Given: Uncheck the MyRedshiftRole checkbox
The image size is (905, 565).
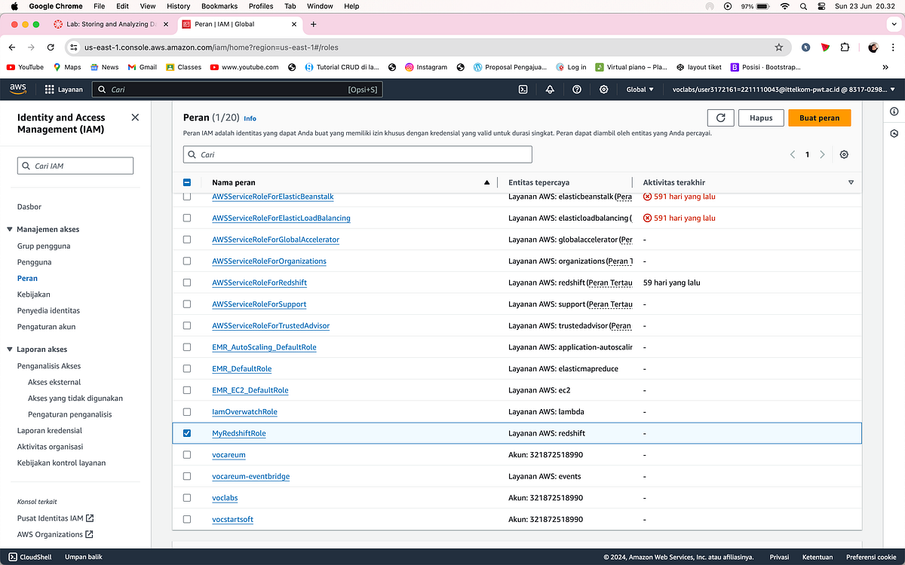Looking at the screenshot, I should pyautogui.click(x=187, y=433).
